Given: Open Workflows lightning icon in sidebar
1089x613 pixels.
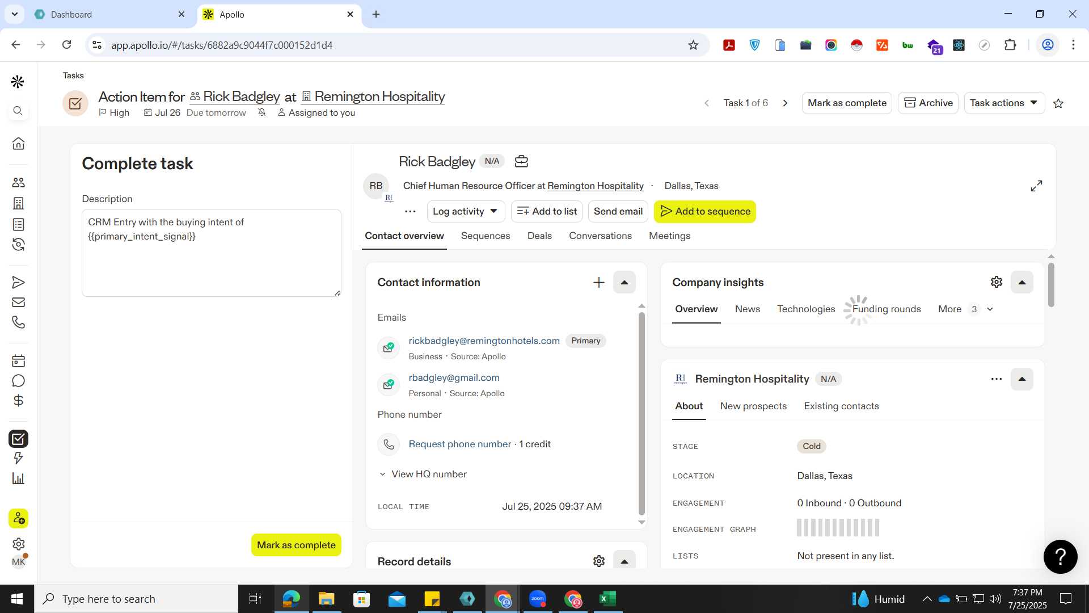Looking at the screenshot, I should 18,458.
